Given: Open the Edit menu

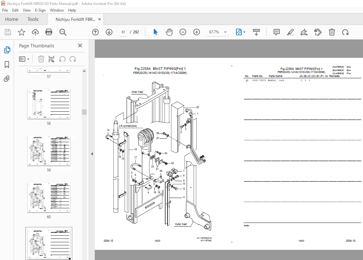Looking at the screenshot, I should (x=15, y=10).
